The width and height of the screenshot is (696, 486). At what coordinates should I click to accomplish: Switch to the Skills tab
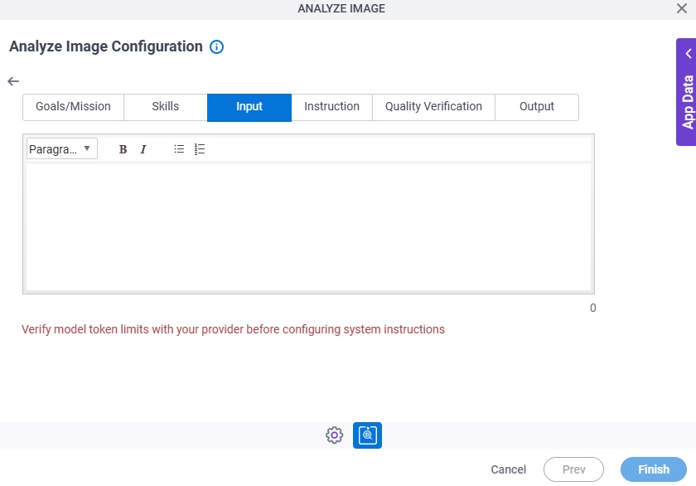(166, 107)
